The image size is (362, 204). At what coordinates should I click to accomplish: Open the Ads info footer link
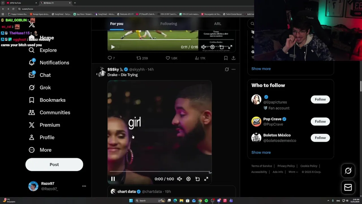coord(278,172)
